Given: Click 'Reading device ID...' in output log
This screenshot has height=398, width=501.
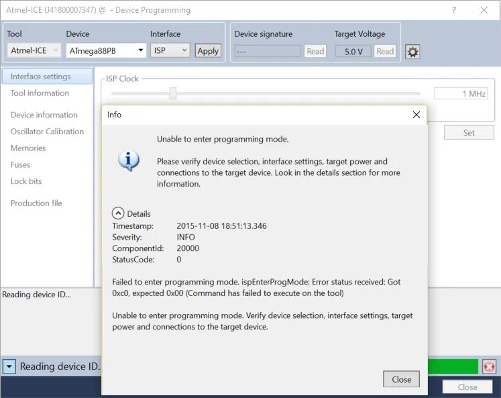Looking at the screenshot, I should (x=36, y=295).
